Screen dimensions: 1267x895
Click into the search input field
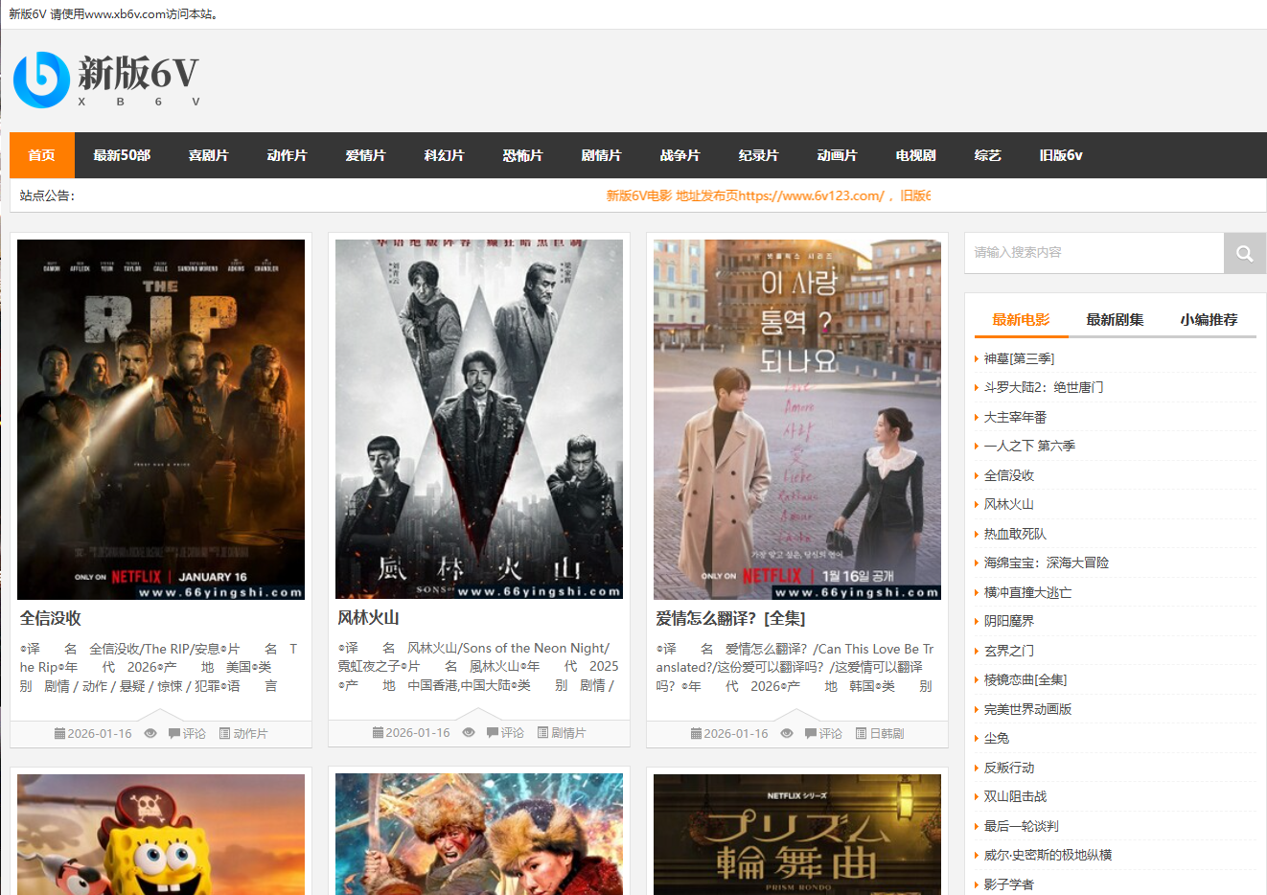1094,253
